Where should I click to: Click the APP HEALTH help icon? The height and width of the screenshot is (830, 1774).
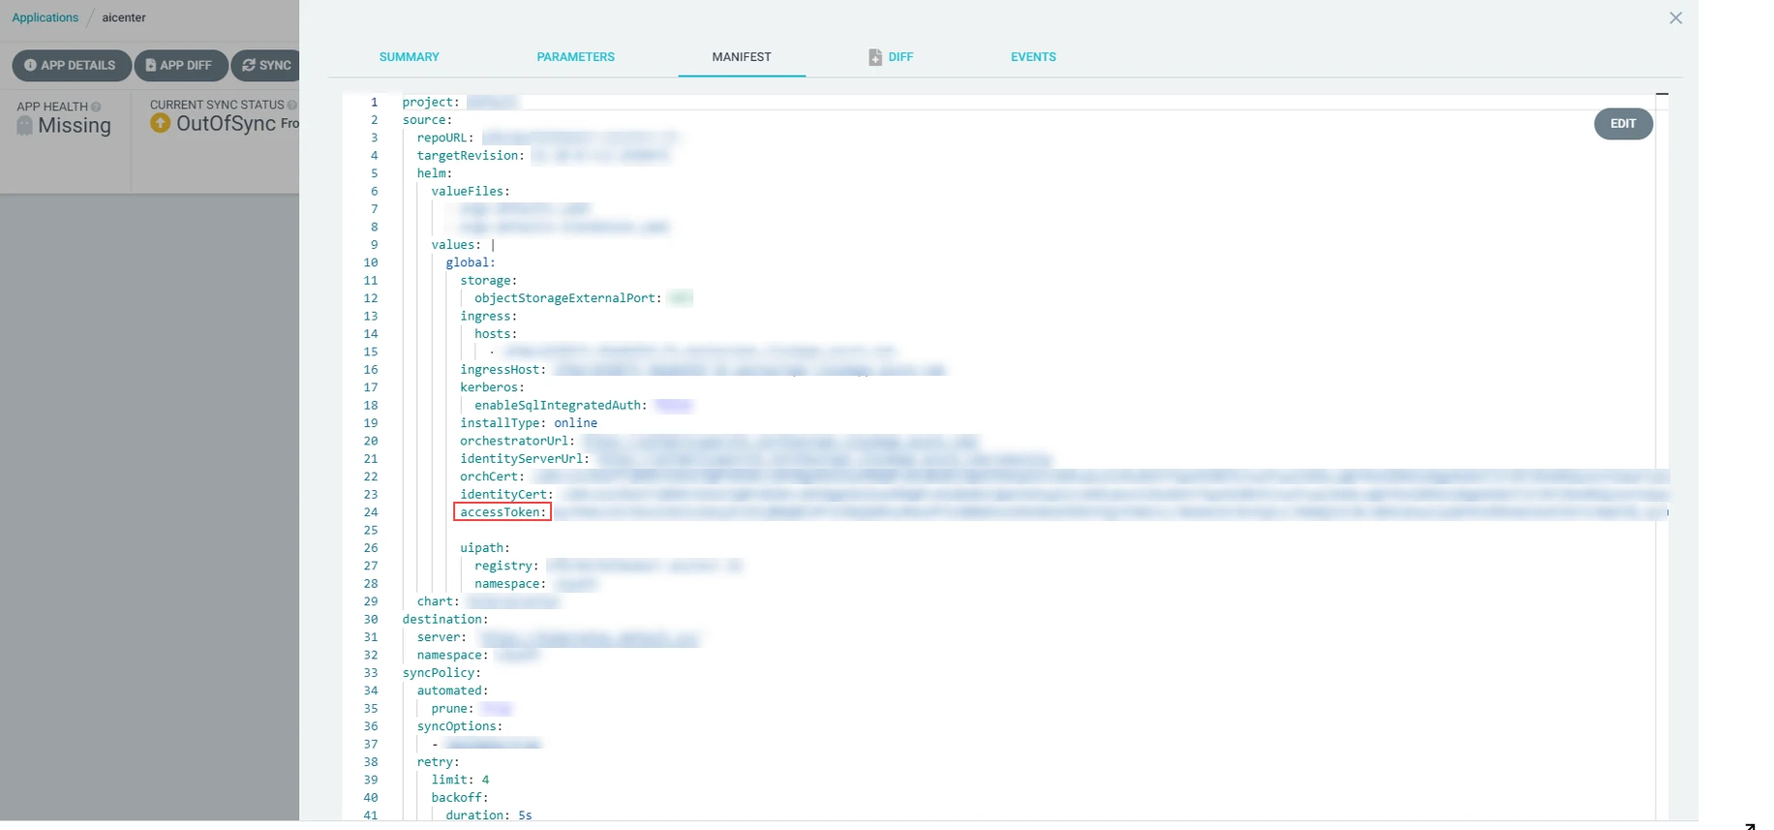96,107
